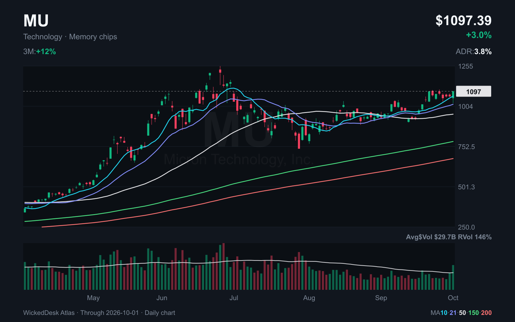Click the Technology · Memory chips label

pos(70,37)
